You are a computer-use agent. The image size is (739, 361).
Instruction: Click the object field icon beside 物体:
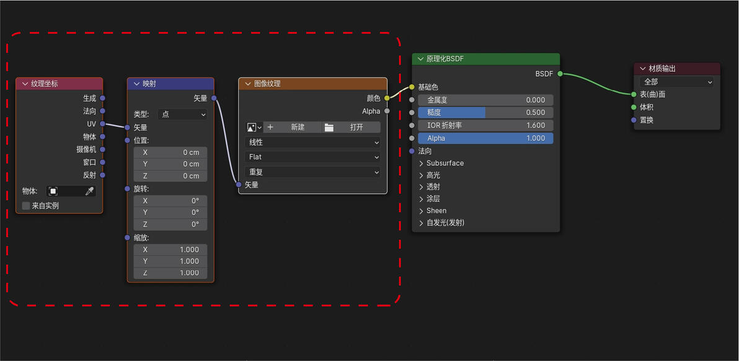tap(53, 191)
